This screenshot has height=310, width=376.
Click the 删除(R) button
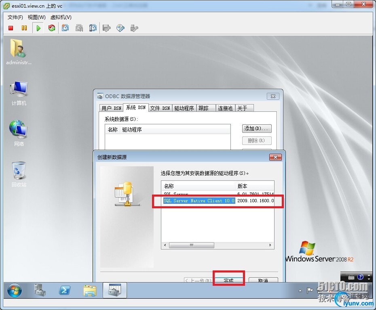(257, 140)
